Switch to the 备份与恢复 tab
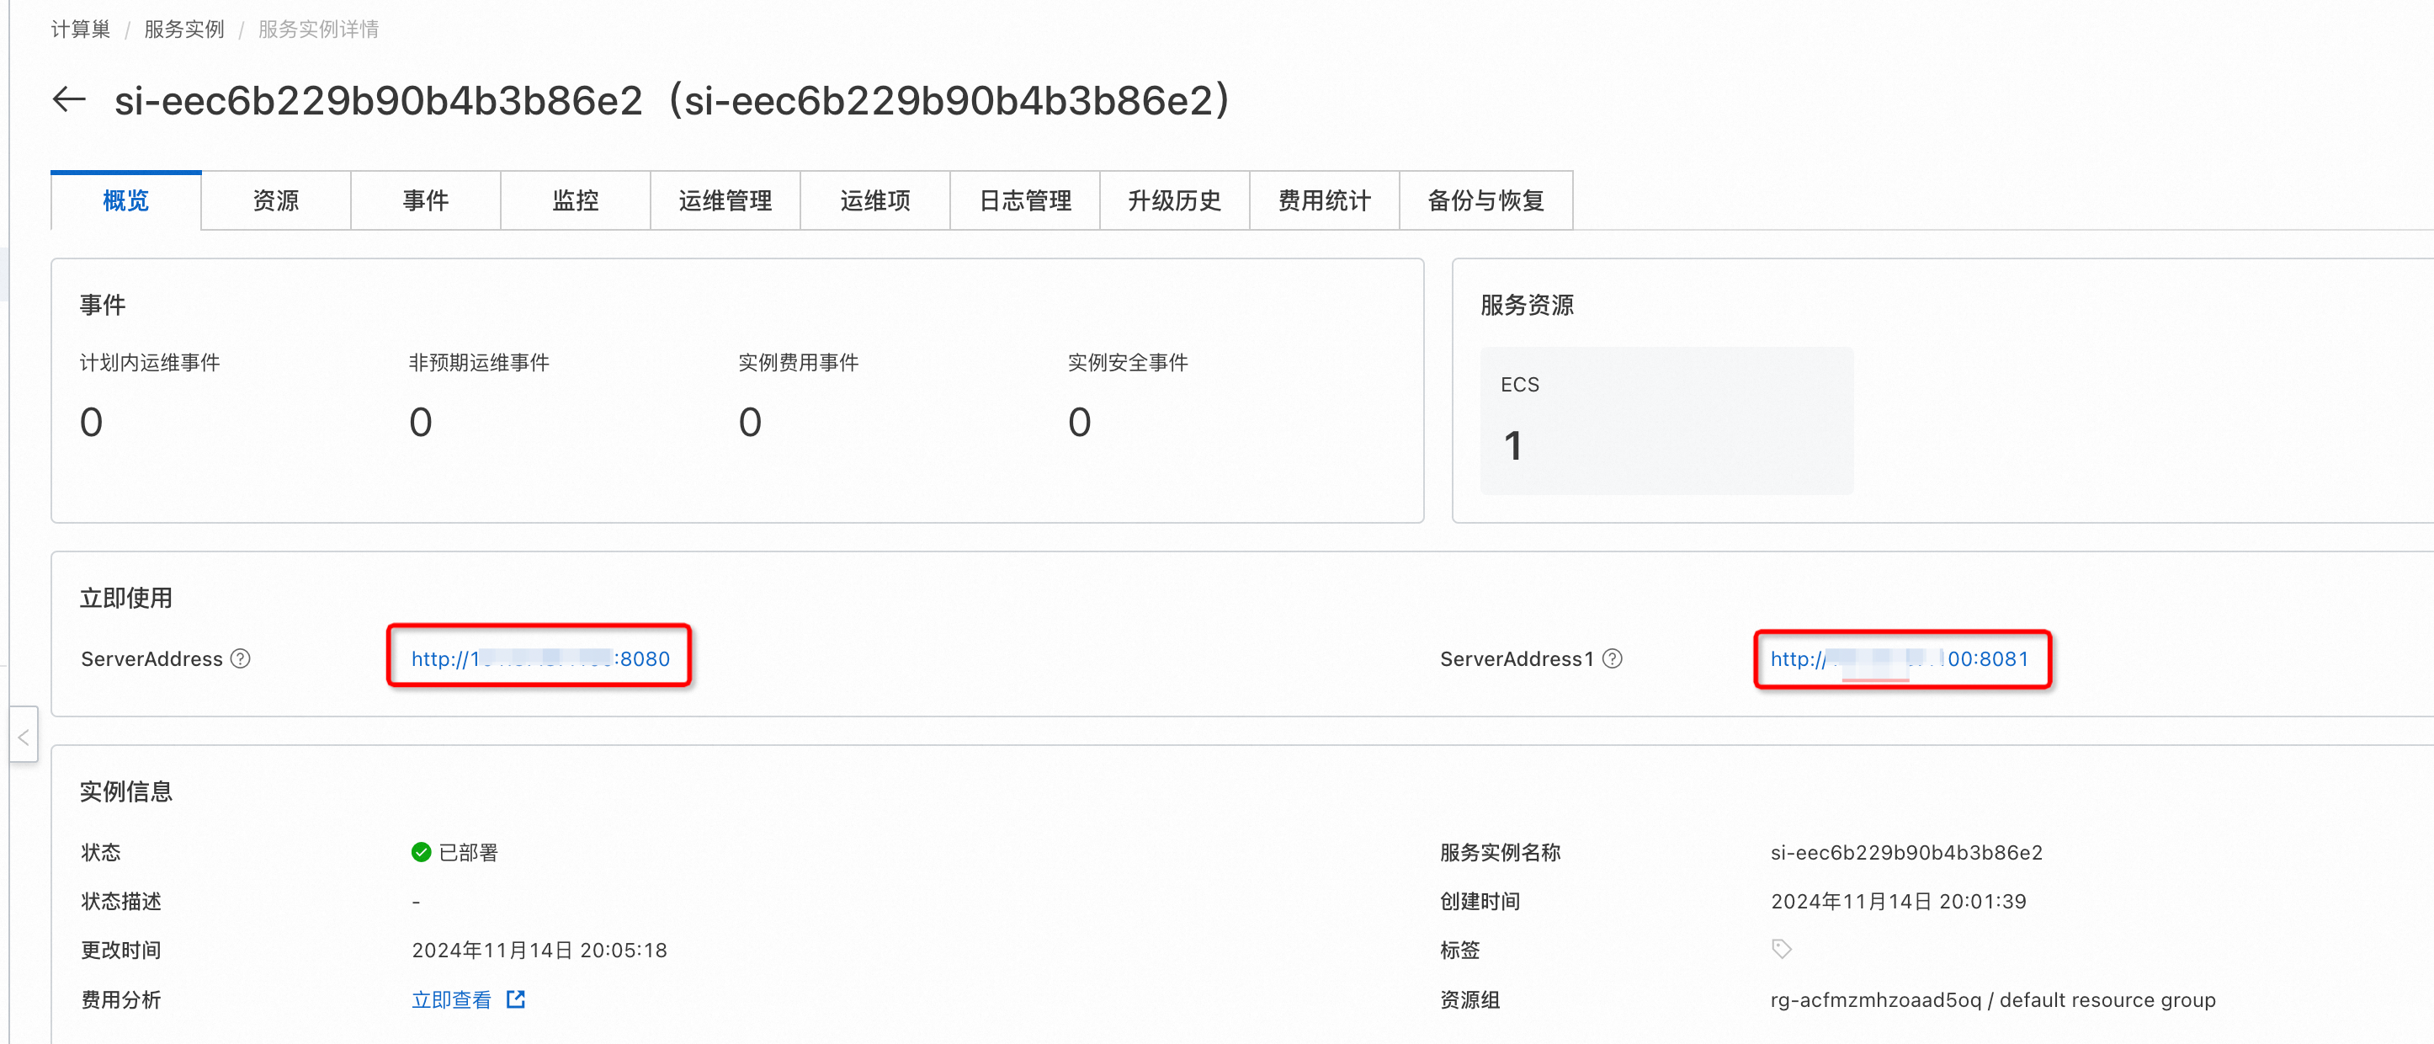2434x1044 pixels. pos(1485,200)
